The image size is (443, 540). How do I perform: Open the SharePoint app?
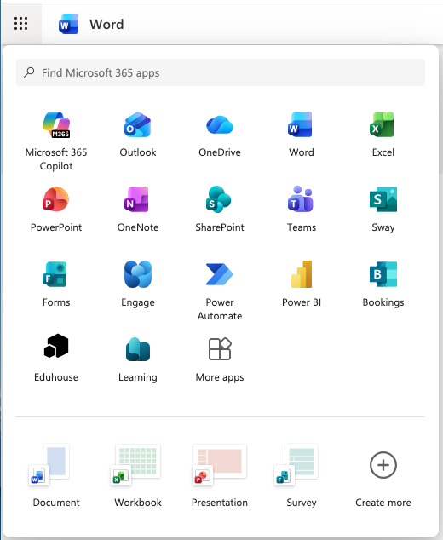point(220,210)
